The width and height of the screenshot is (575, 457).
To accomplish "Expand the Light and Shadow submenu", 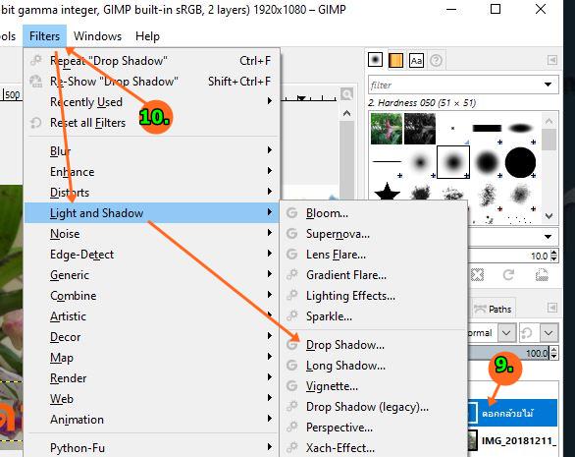I will click(x=151, y=212).
